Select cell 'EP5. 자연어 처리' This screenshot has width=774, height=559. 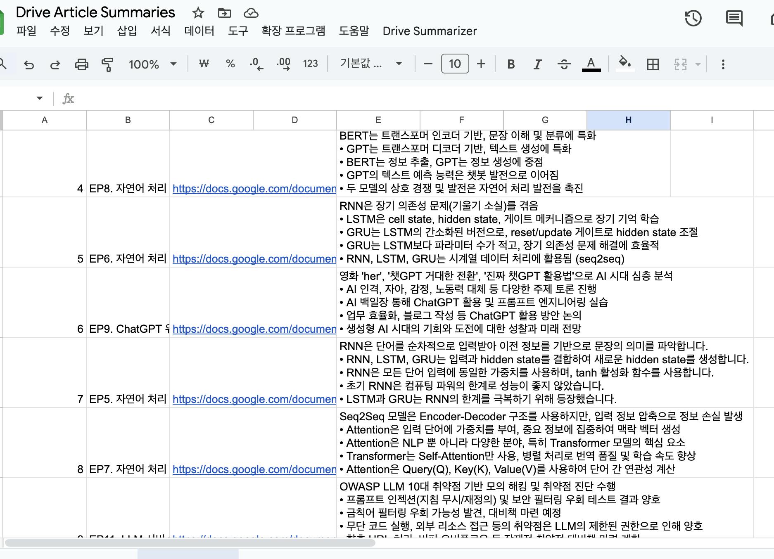128,373
